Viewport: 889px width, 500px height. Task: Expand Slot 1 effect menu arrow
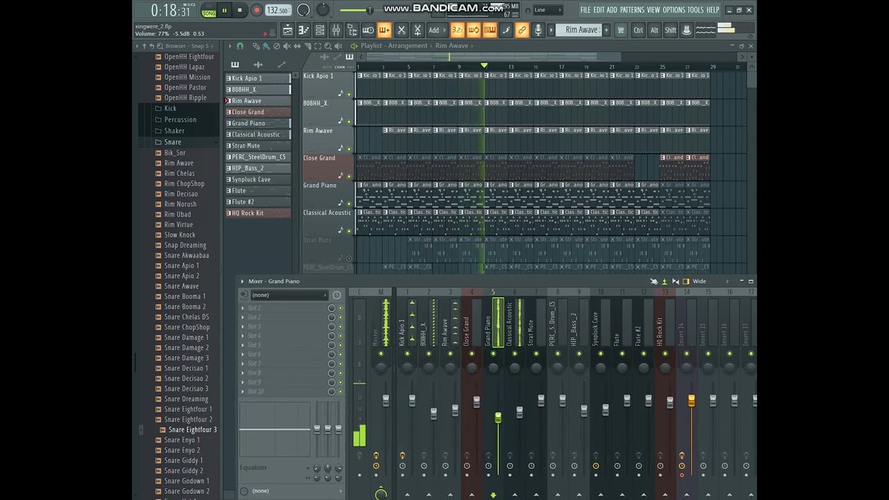(243, 308)
